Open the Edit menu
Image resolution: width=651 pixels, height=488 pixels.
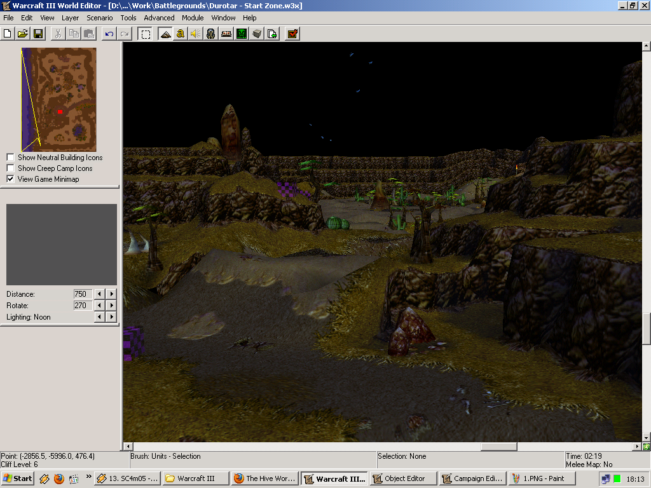pyautogui.click(x=27, y=18)
